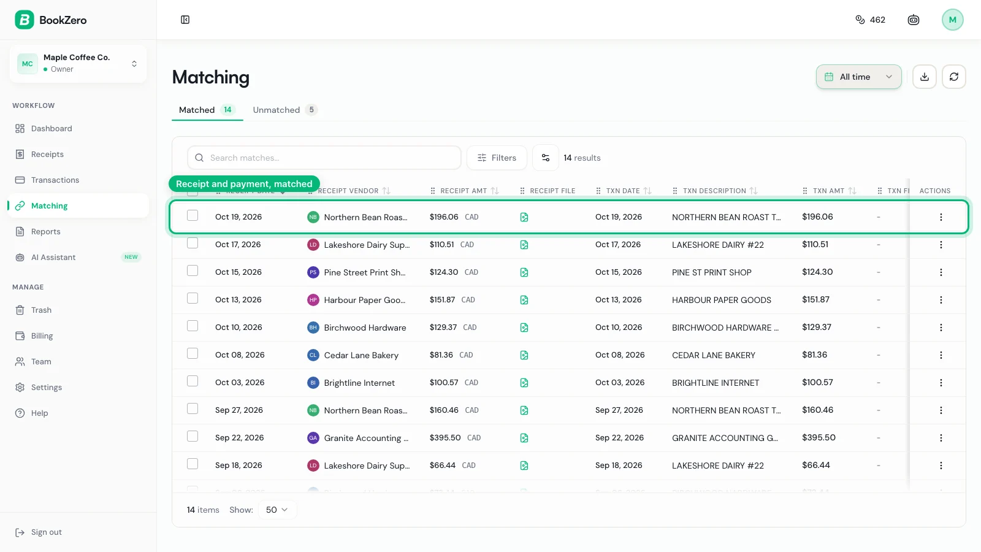This screenshot has width=981, height=552.
Task: Check the Granite Accounting row checkbox
Action: click(193, 436)
